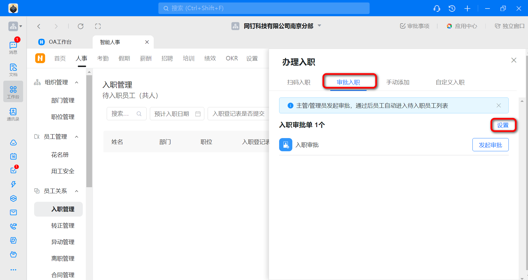528x280 pixels.
Task: Open the folder box icon in sidebar
Action: [x=13, y=254]
